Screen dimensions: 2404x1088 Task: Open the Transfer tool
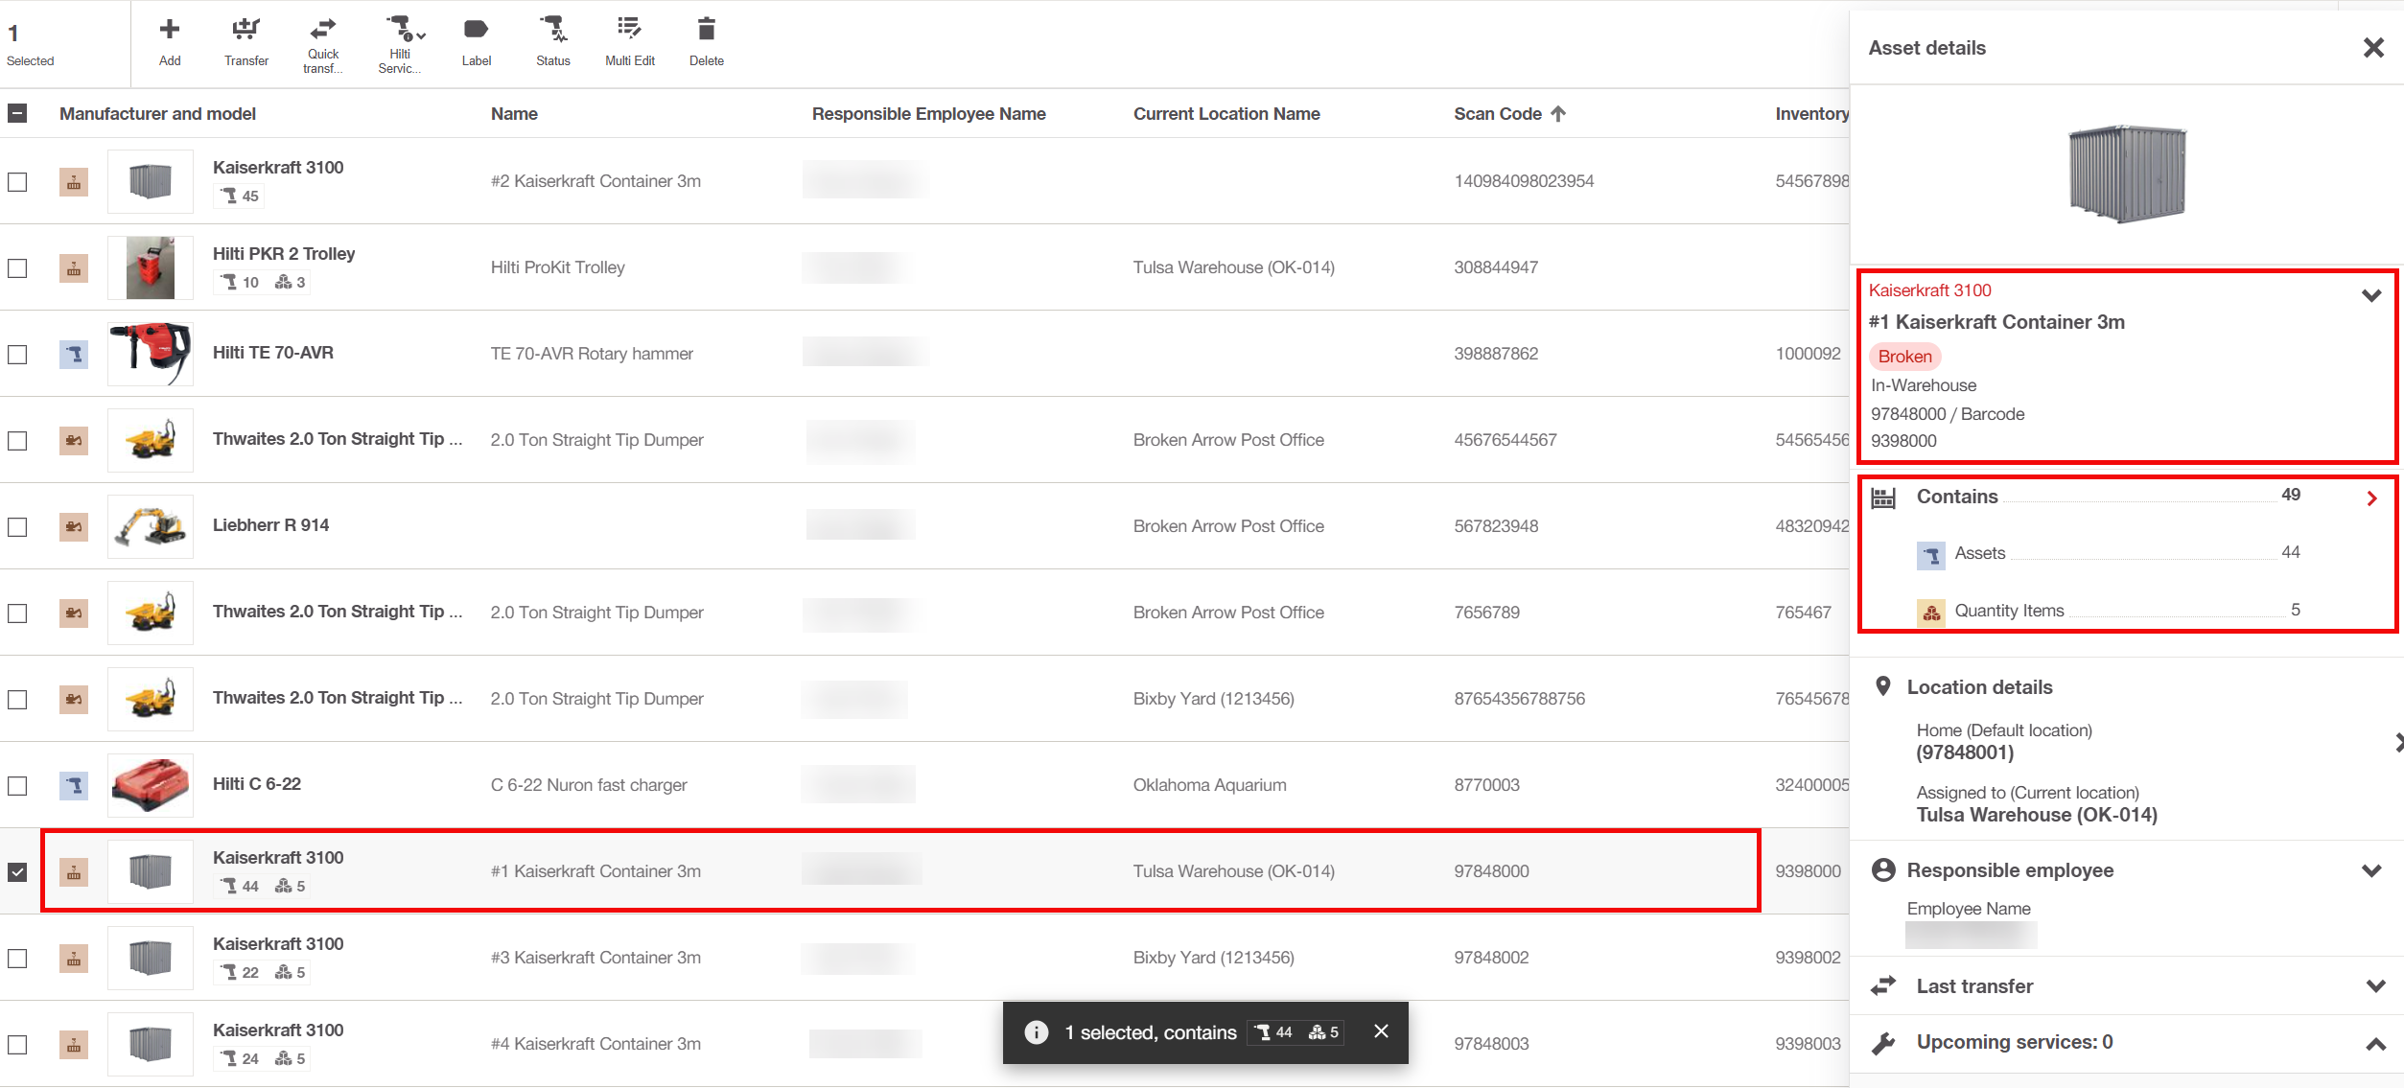(x=246, y=42)
